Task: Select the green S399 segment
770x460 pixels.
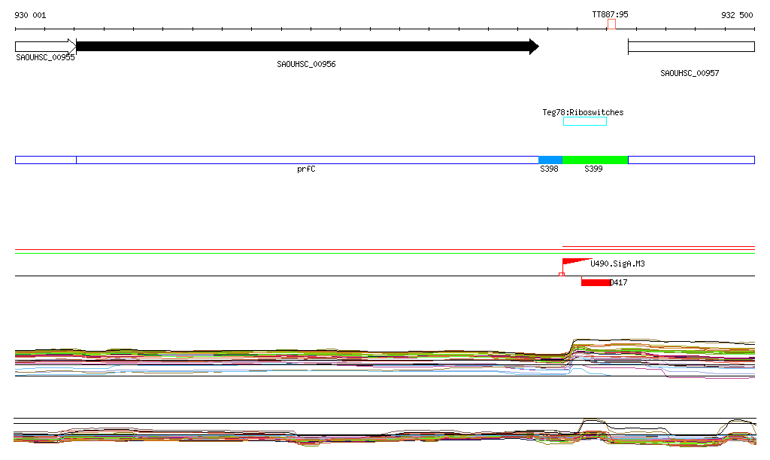Action: (595, 160)
